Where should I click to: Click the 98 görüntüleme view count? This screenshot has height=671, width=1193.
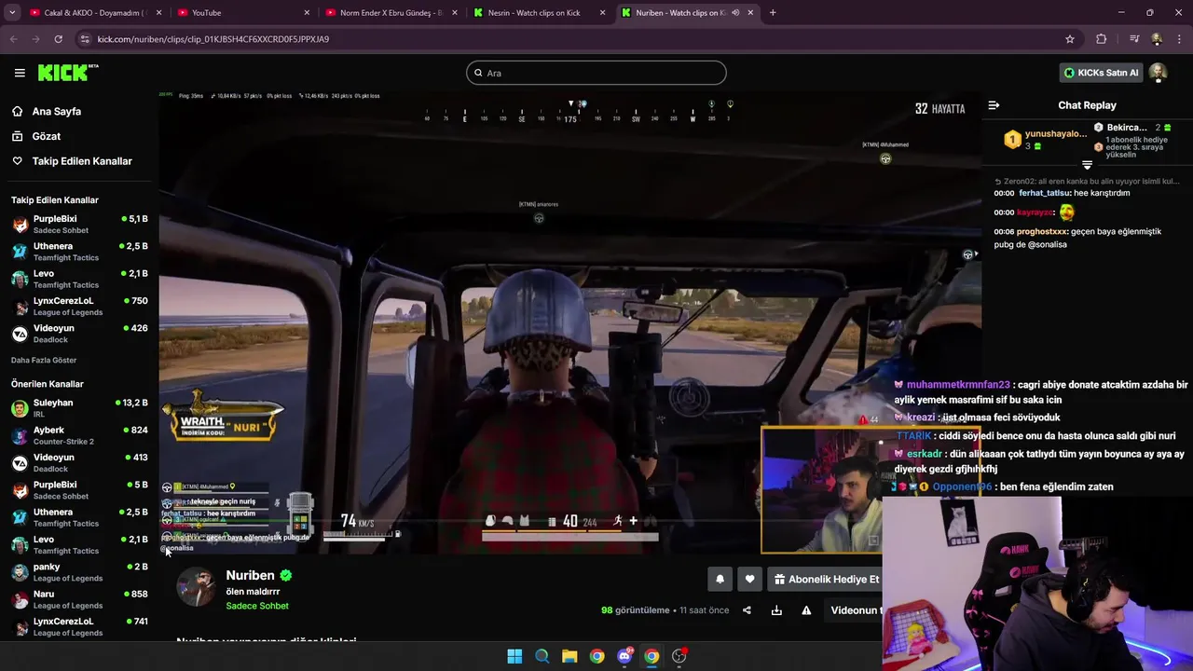coord(636,610)
